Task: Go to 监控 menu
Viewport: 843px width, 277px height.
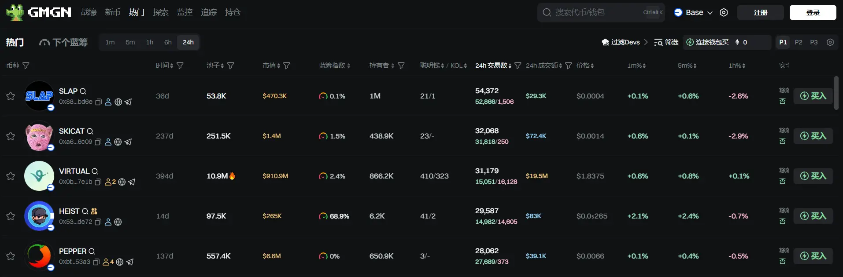Action: tap(185, 12)
